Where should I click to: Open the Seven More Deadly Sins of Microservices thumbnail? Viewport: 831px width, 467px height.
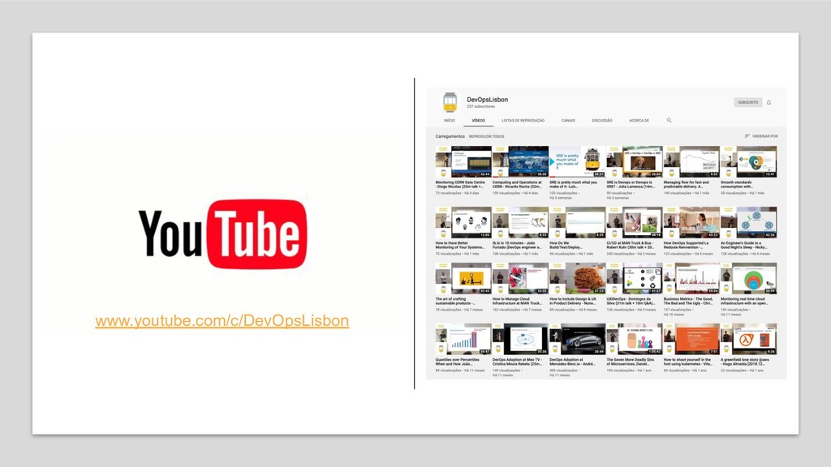click(x=635, y=340)
